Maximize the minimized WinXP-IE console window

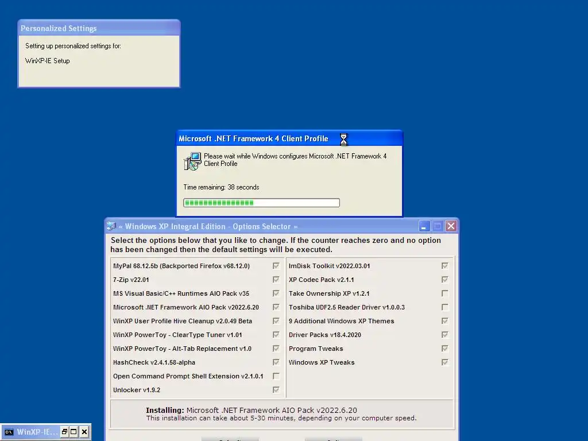pos(74,432)
